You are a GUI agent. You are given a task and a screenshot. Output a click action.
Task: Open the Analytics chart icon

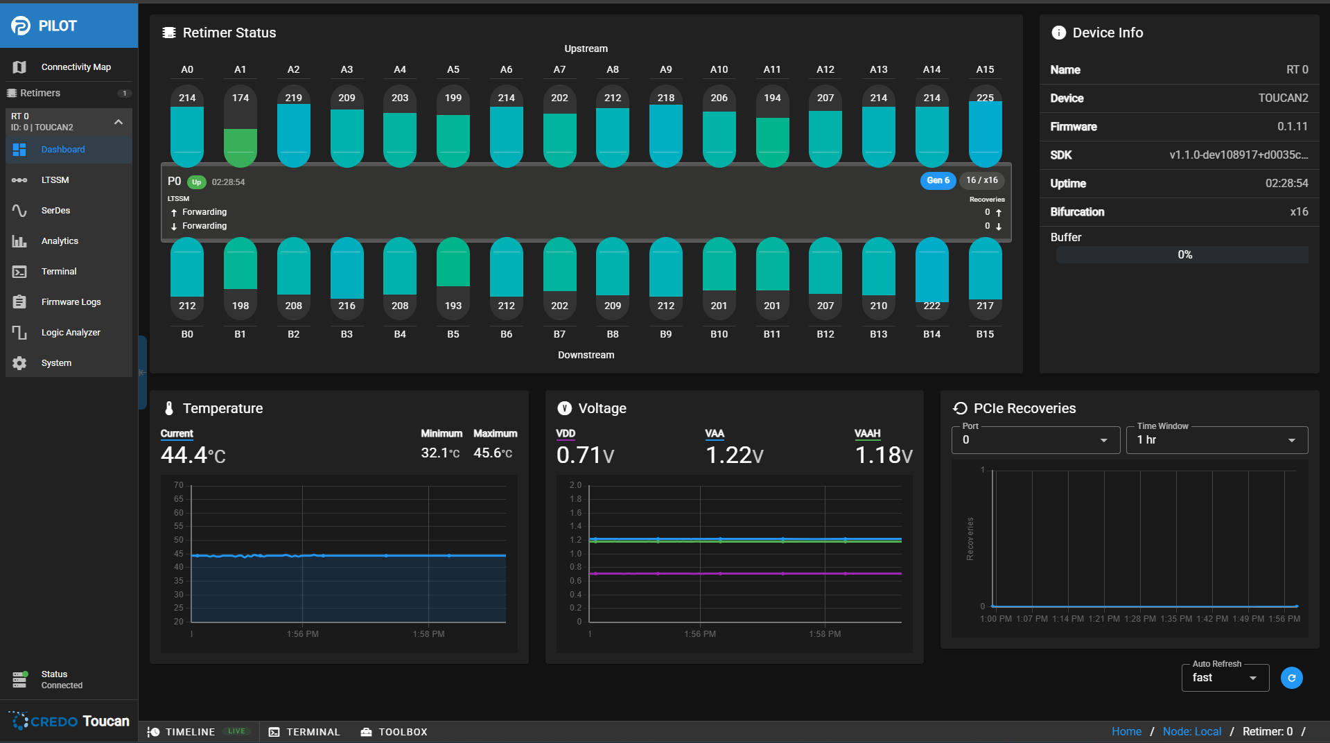pyautogui.click(x=19, y=241)
